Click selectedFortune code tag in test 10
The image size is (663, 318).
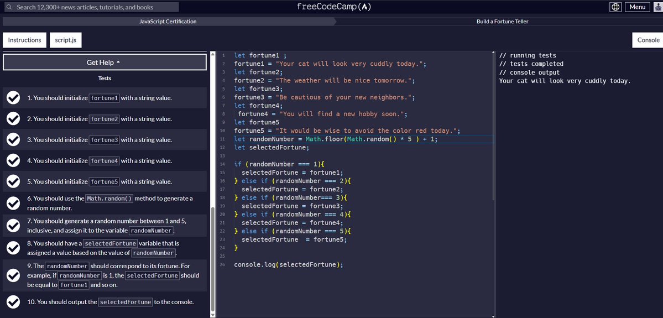click(x=125, y=302)
